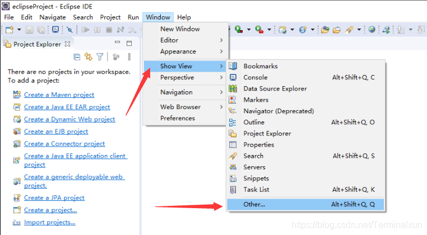The width and height of the screenshot is (427, 235).
Task: Click the Open Type folder toolbar icon
Action: pyautogui.click(x=325, y=29)
